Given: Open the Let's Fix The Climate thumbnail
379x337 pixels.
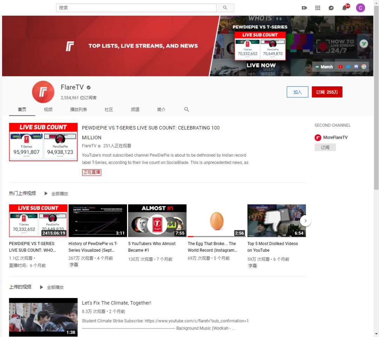Looking at the screenshot, I should [x=43, y=317].
